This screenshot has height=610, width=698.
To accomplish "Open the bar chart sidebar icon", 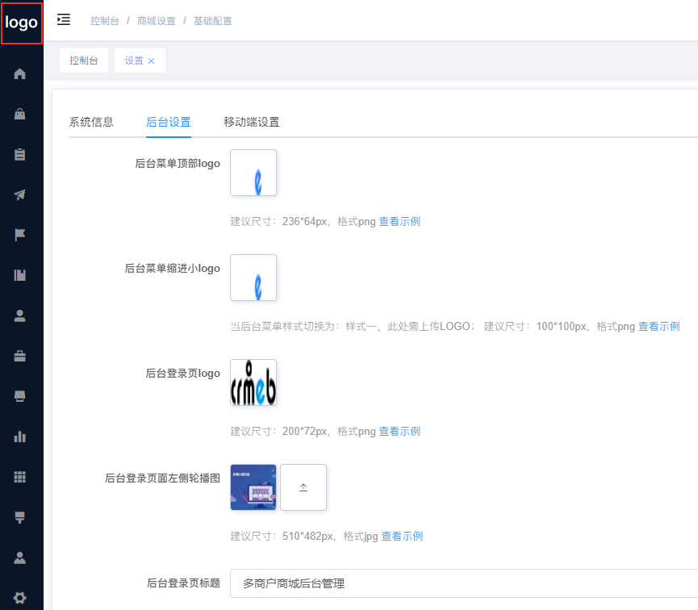I will click(x=20, y=437).
